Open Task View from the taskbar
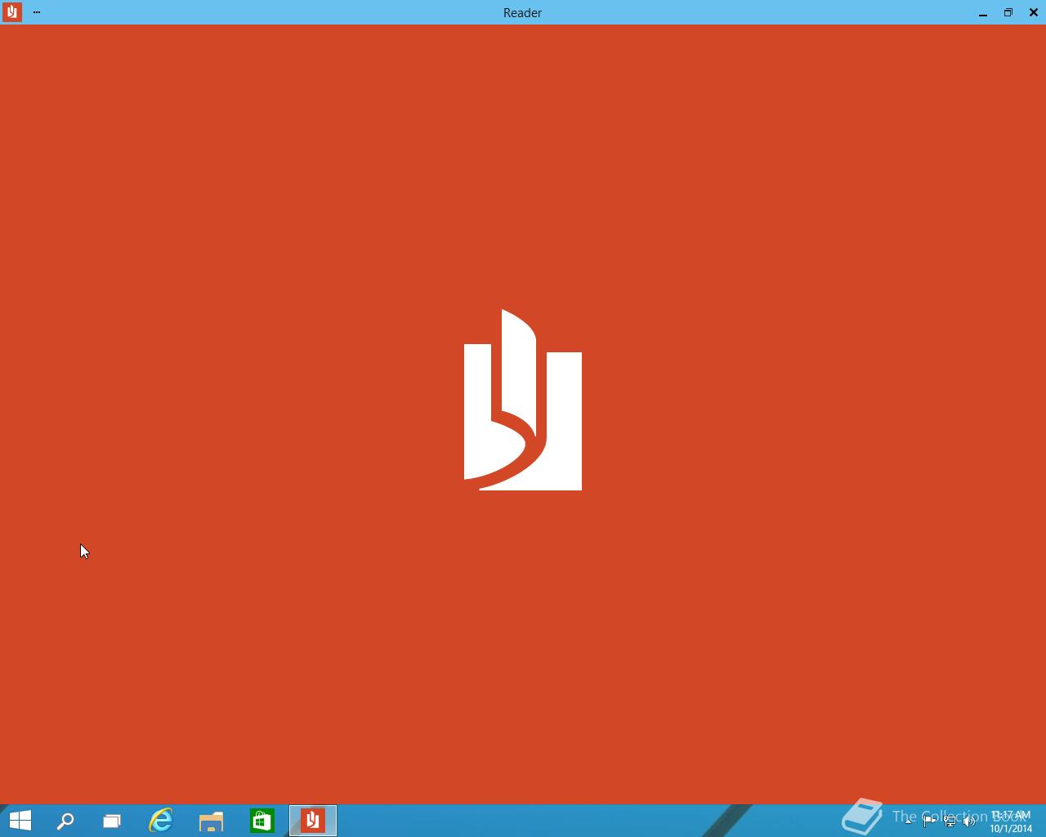1046x837 pixels. coord(112,821)
